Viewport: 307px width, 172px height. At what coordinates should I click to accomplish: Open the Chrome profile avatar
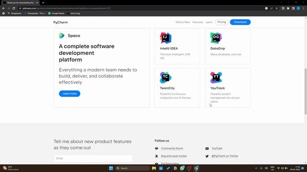[x=298, y=9]
